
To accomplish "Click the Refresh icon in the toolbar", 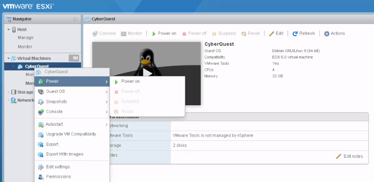I will (x=295, y=34).
